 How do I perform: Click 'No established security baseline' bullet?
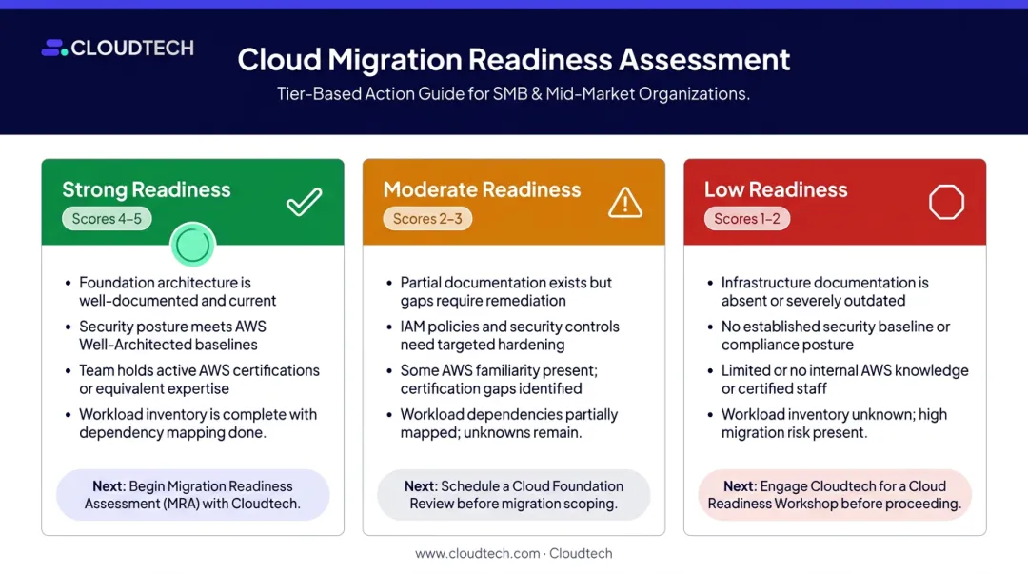(836, 335)
